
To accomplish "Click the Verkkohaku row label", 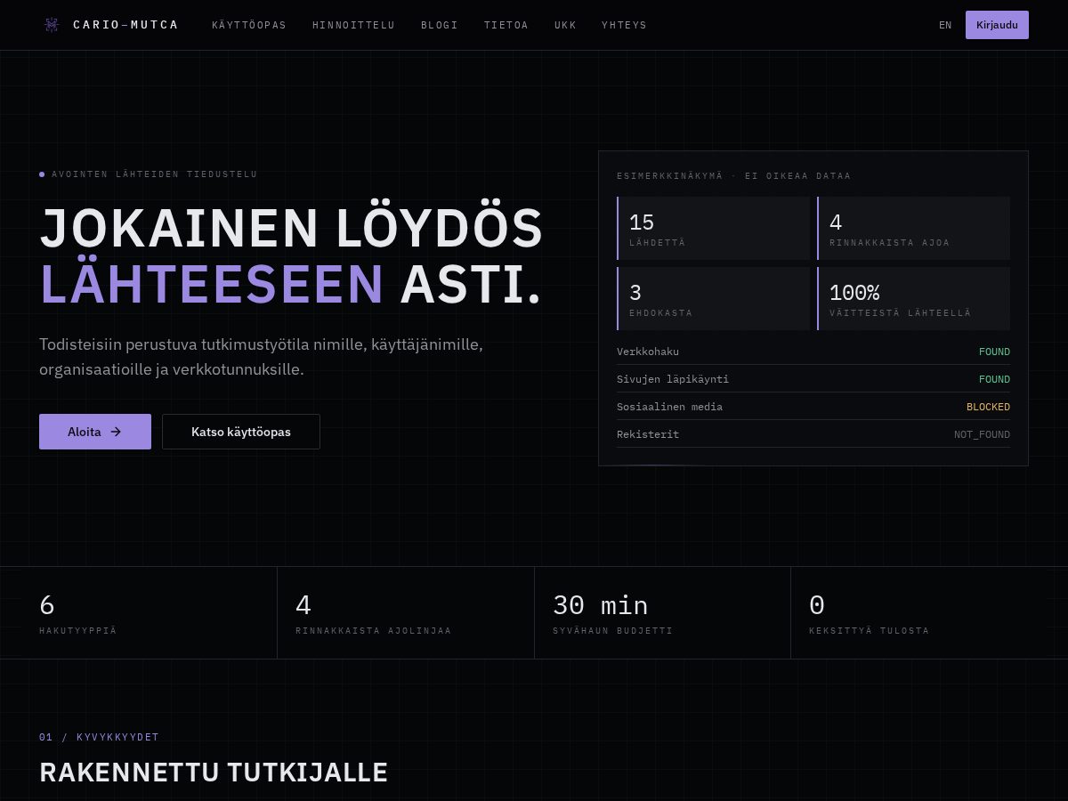I will click(x=648, y=352).
